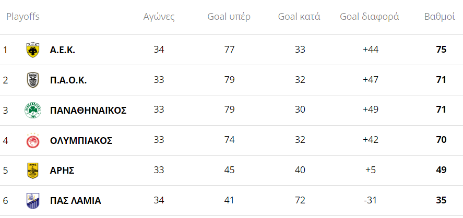Click the A.E.K. club crest

point(33,50)
